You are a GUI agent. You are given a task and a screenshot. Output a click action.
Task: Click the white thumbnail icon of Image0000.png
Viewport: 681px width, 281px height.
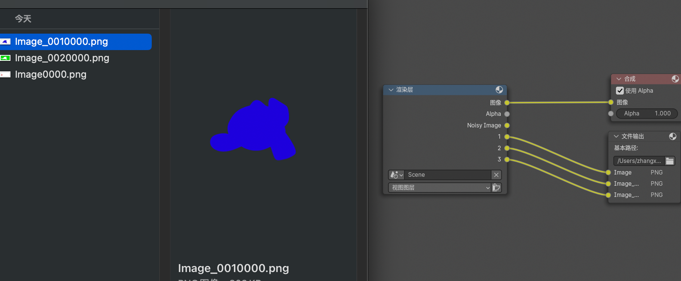pos(5,74)
